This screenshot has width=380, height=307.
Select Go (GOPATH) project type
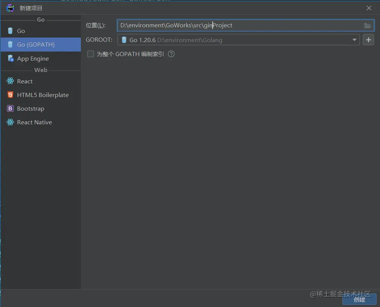click(41, 44)
